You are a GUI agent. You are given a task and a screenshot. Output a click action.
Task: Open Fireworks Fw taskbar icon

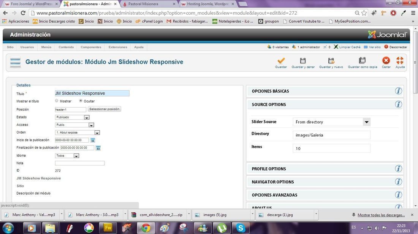pos(108,228)
